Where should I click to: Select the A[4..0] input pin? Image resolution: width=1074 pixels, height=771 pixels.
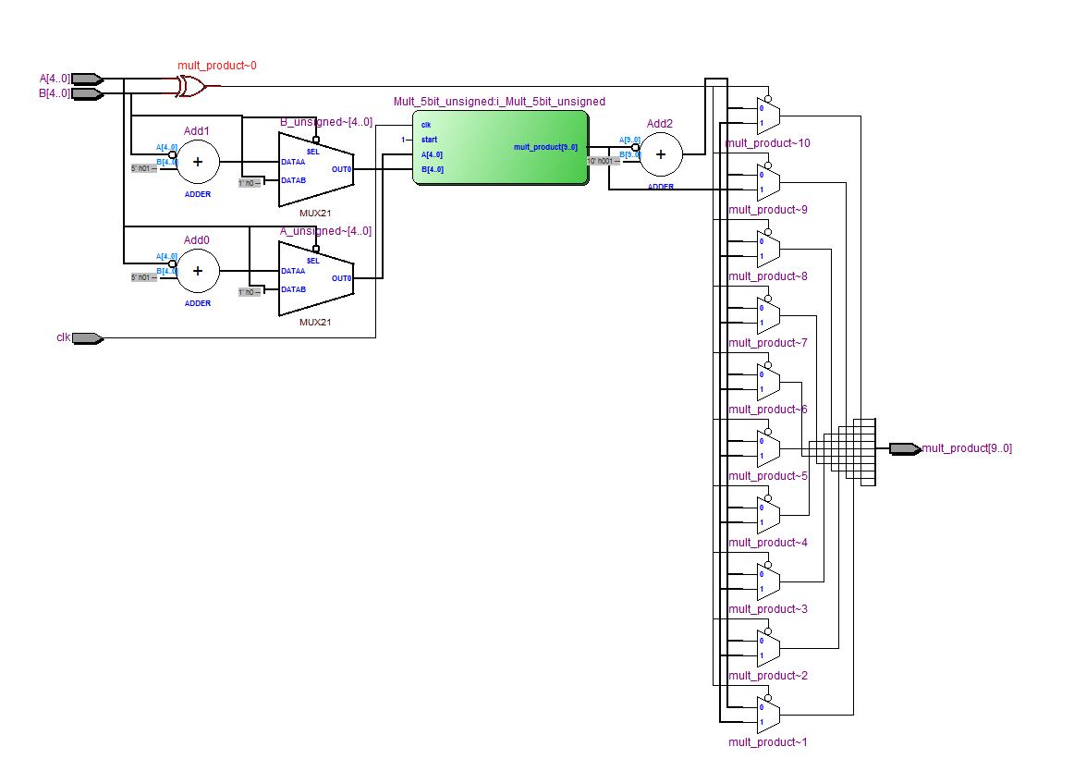click(87, 79)
